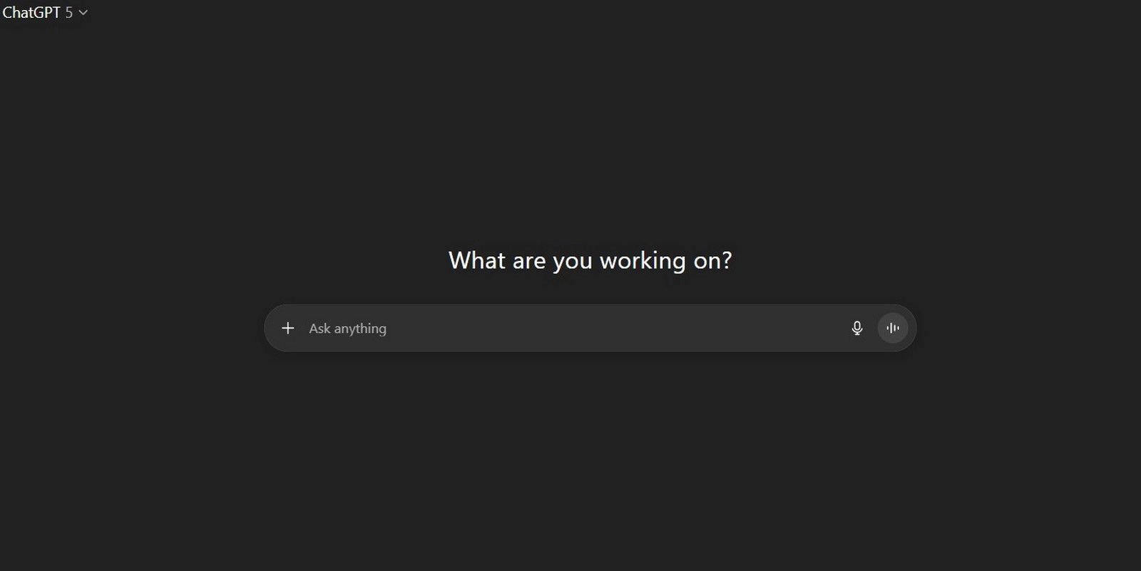The image size is (1141, 571).
Task: Start dictation with the microphone icon
Action: pos(857,328)
